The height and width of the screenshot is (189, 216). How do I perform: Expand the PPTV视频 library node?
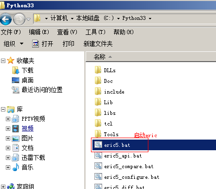(x=8, y=119)
